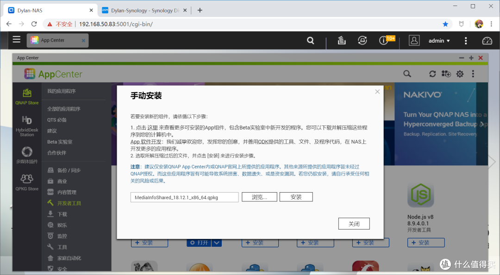Open the Dashboard speedometer icon top right
Viewport: 500px width, 275px height.
pos(487,41)
